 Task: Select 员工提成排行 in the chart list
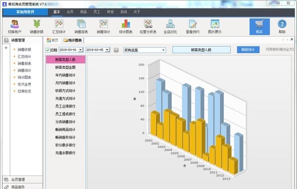[65, 114]
